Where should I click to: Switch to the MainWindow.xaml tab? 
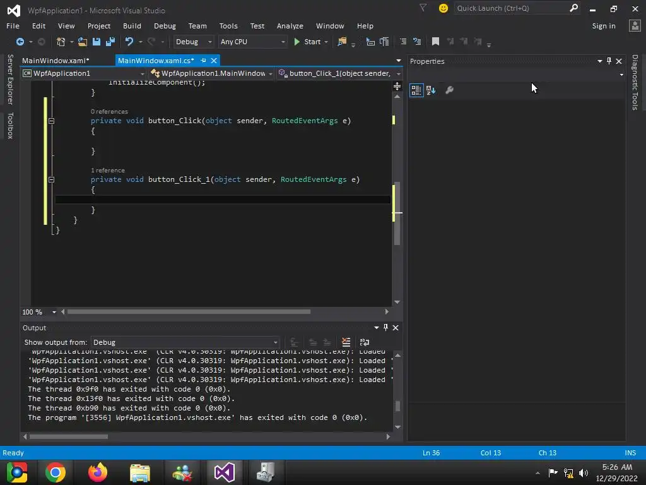[x=56, y=61]
